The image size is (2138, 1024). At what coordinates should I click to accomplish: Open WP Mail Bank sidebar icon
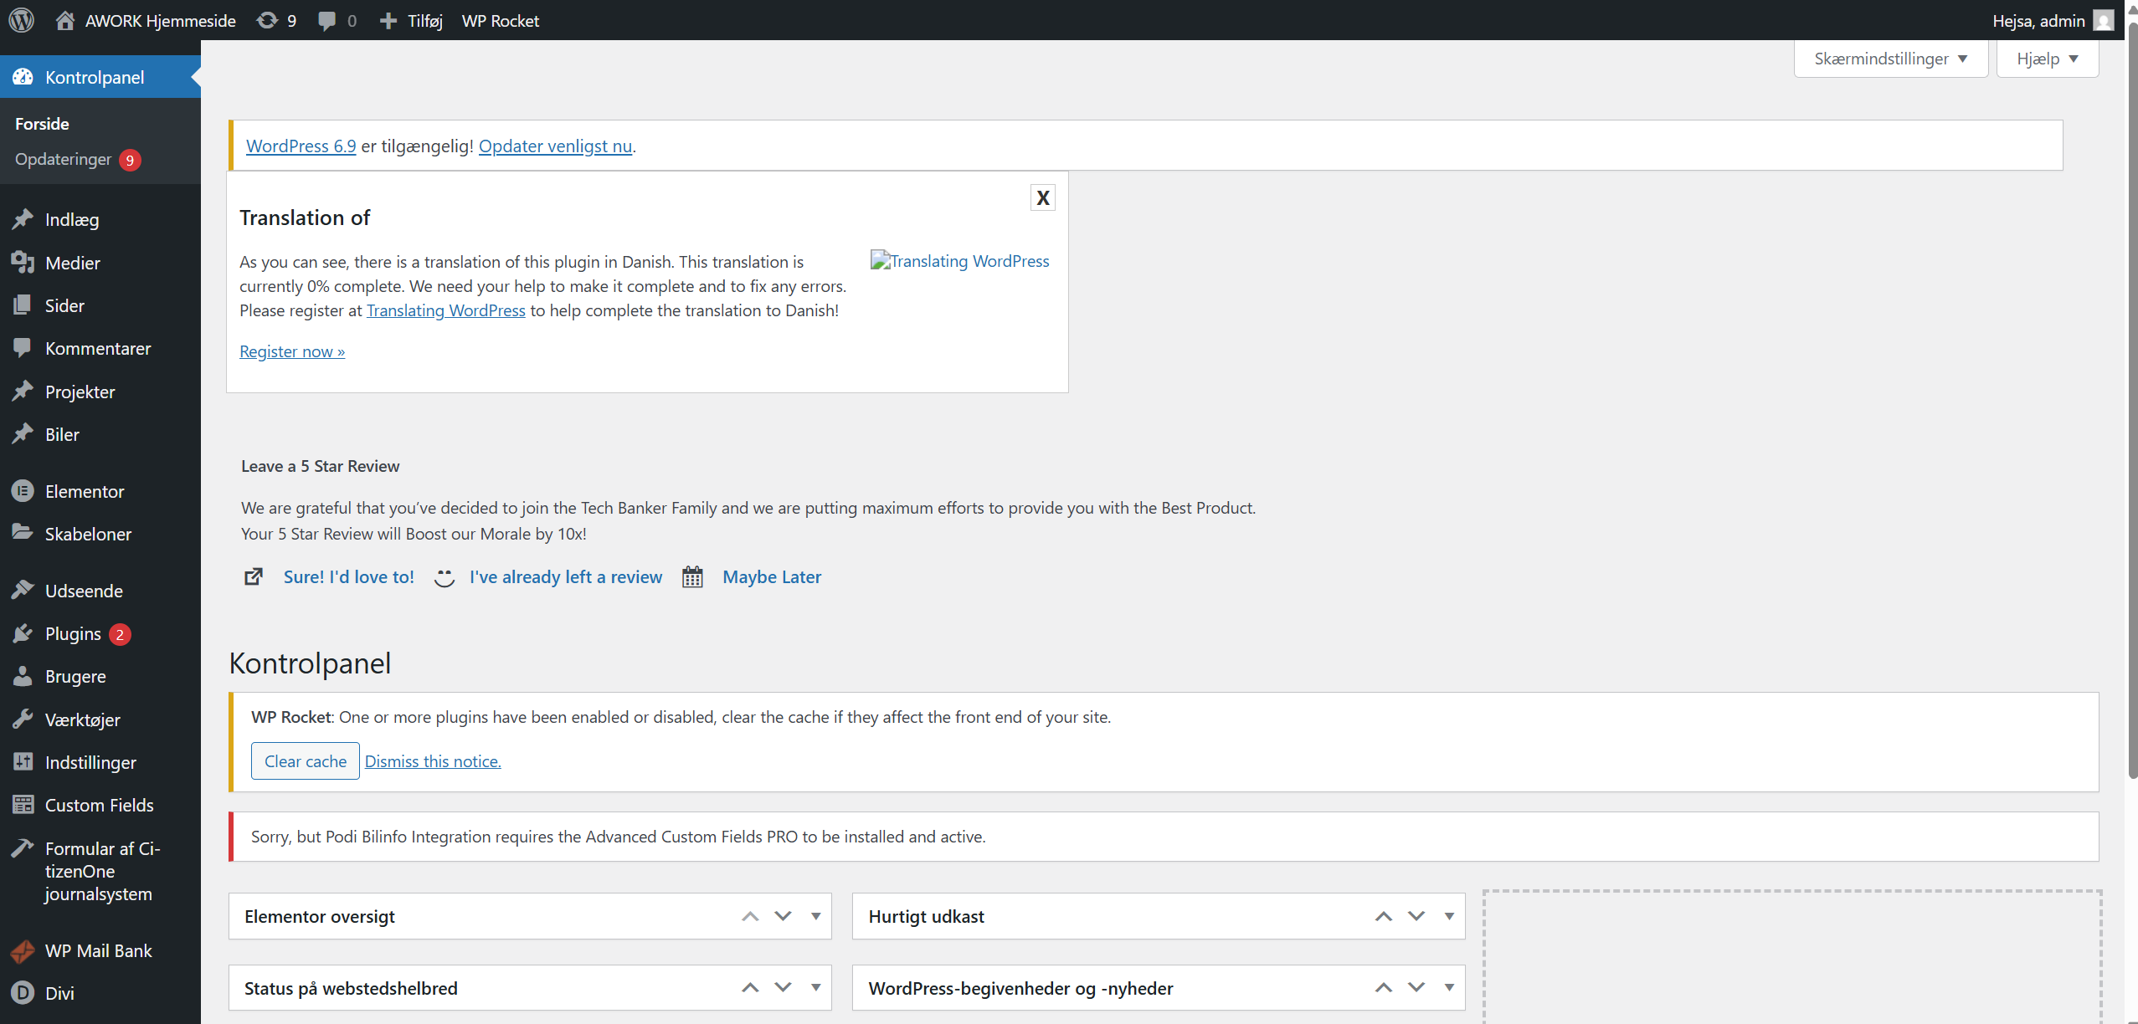coord(23,950)
